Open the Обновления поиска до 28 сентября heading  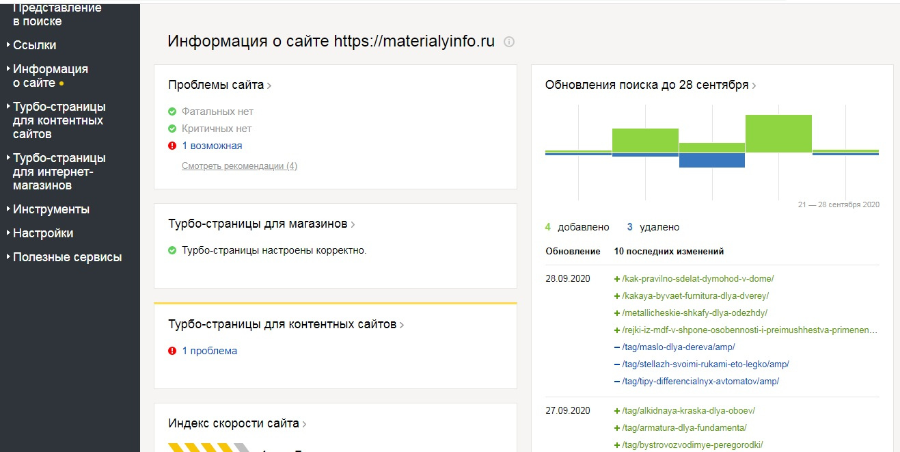pyautogui.click(x=646, y=85)
